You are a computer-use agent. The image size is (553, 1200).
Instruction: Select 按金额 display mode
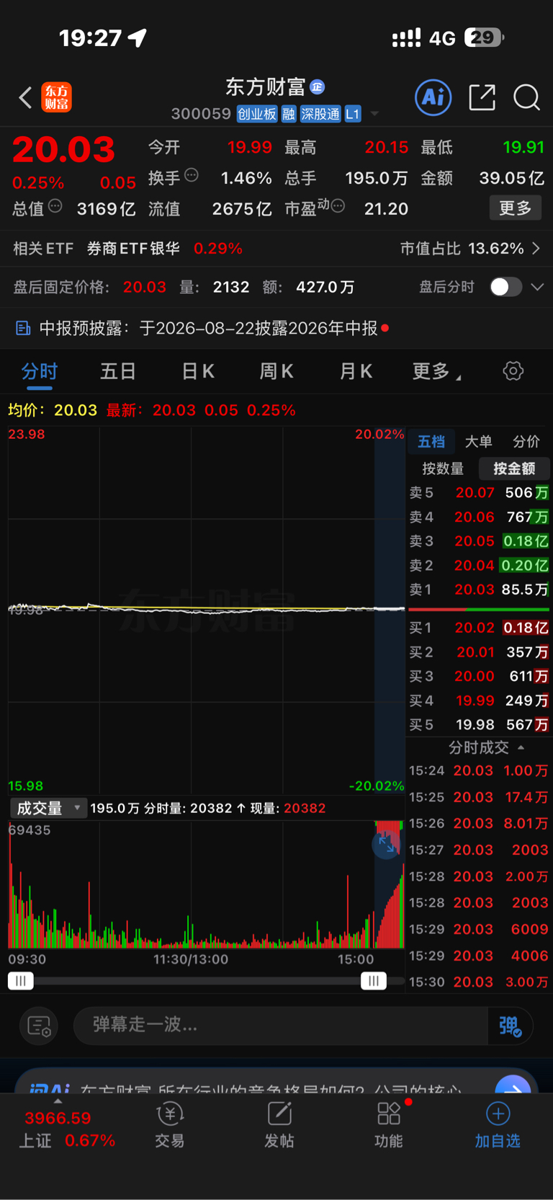pos(514,468)
